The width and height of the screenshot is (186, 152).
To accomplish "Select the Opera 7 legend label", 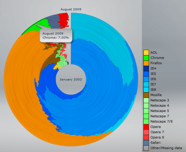I will pyautogui.click(x=157, y=132).
